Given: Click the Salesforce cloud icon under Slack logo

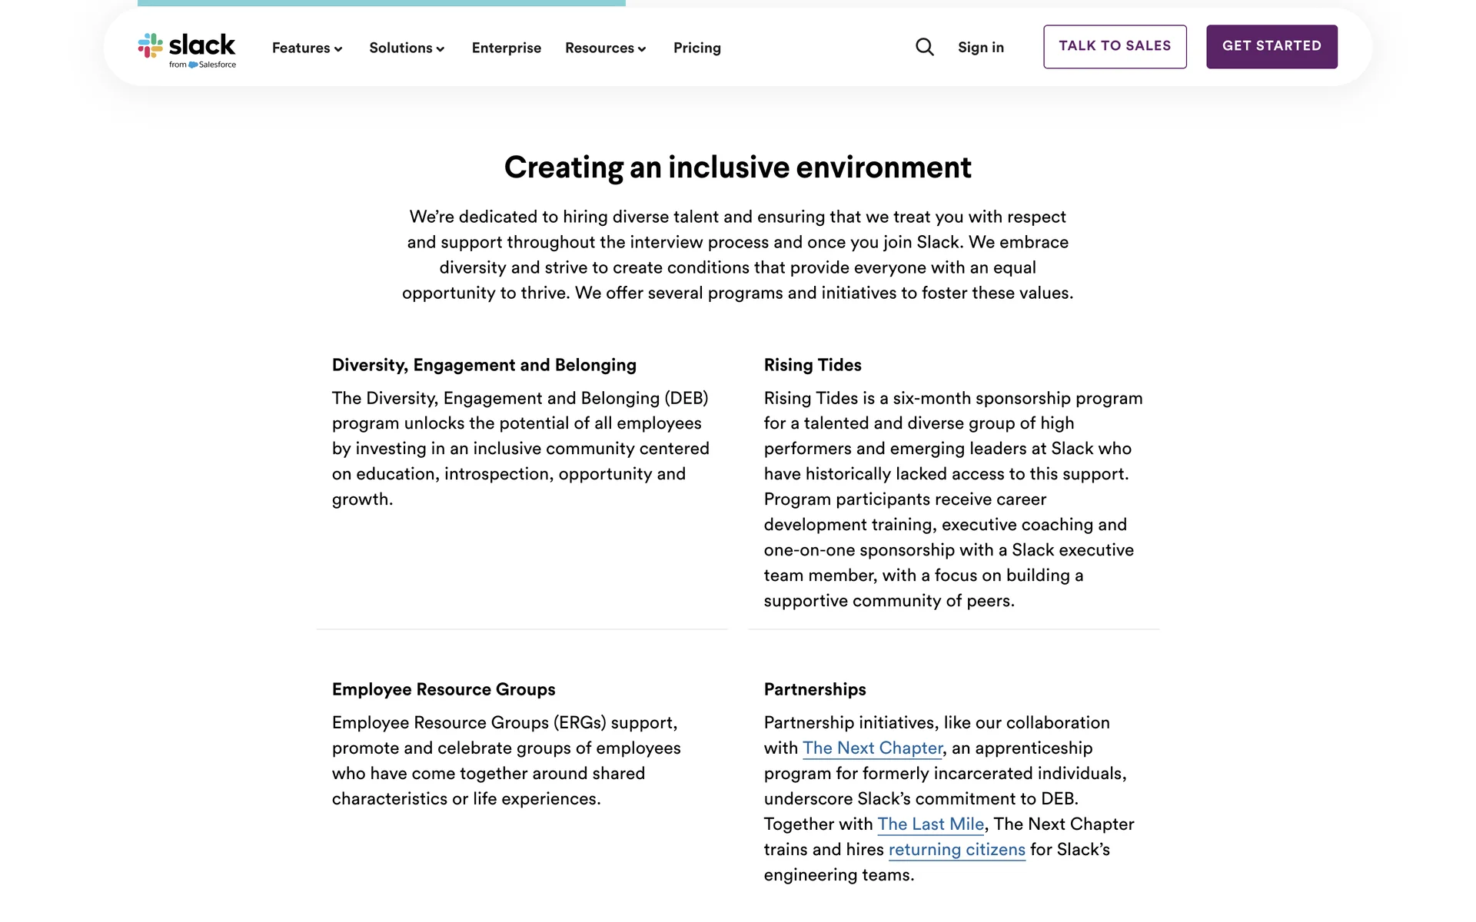Looking at the screenshot, I should point(193,65).
